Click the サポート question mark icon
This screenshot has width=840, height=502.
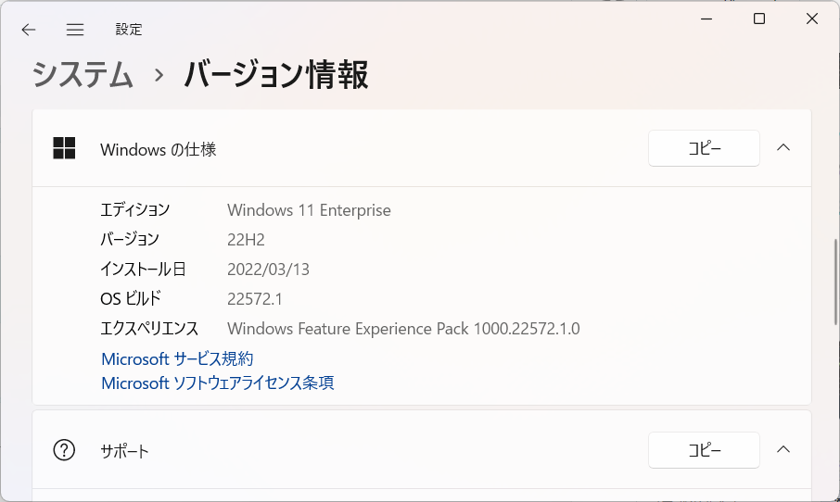coord(64,450)
